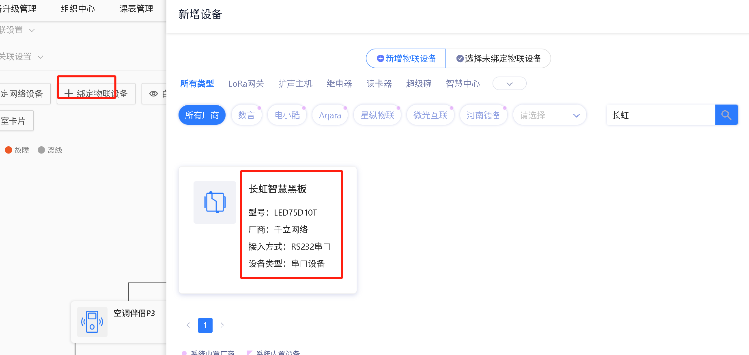Filter by the Aqara vendor

tap(330, 115)
